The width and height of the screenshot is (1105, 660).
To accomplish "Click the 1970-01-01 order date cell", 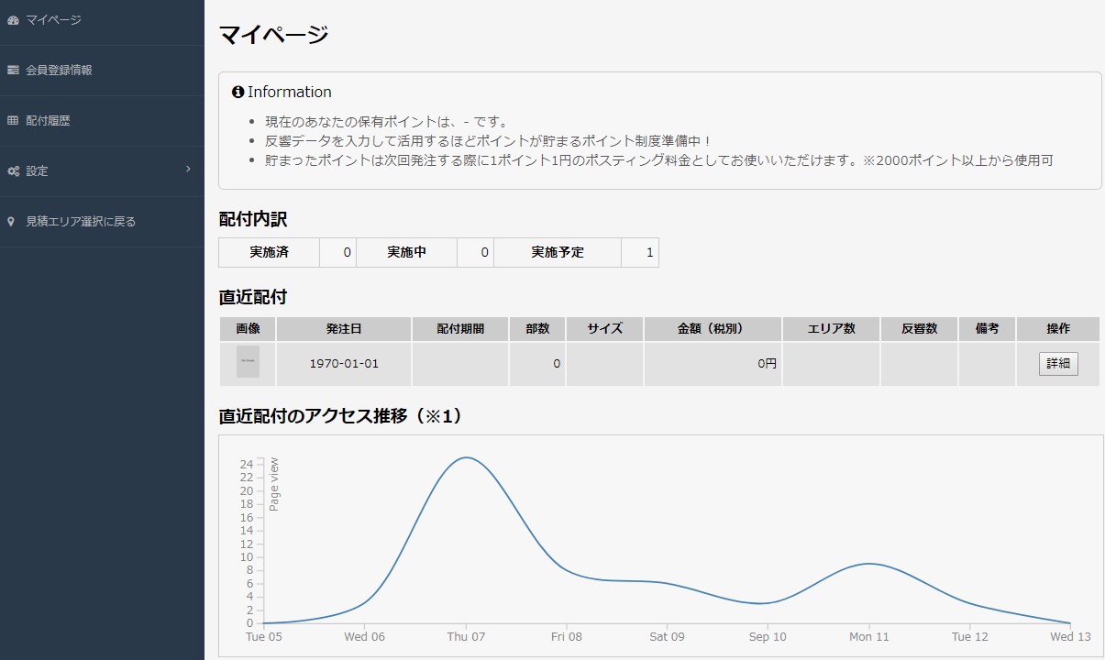I will 344,364.
